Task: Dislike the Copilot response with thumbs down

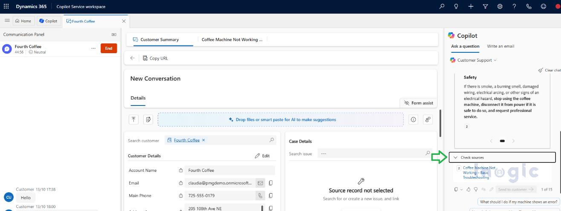Action: (476, 189)
